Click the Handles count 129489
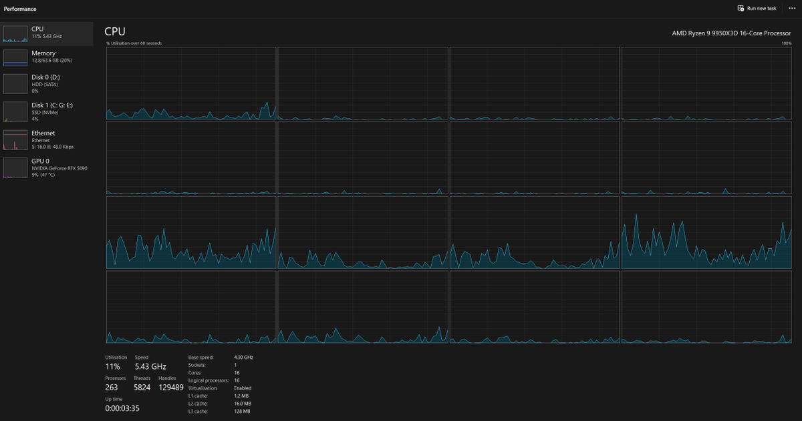802x421 pixels. pos(171,387)
